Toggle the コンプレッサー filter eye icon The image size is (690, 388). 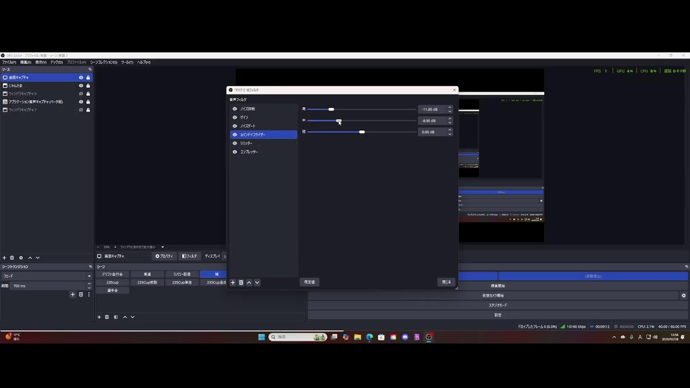tap(234, 152)
